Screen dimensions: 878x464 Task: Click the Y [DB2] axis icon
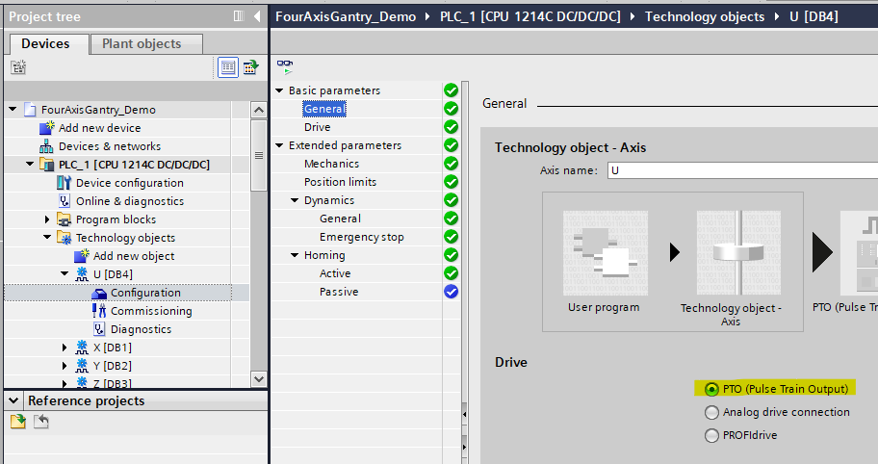pos(82,366)
